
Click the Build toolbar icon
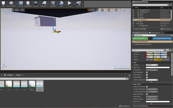(61, 4)
